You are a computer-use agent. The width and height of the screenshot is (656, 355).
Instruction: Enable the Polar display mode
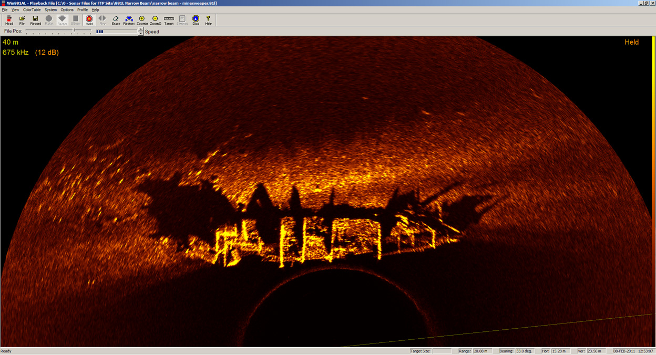48,19
